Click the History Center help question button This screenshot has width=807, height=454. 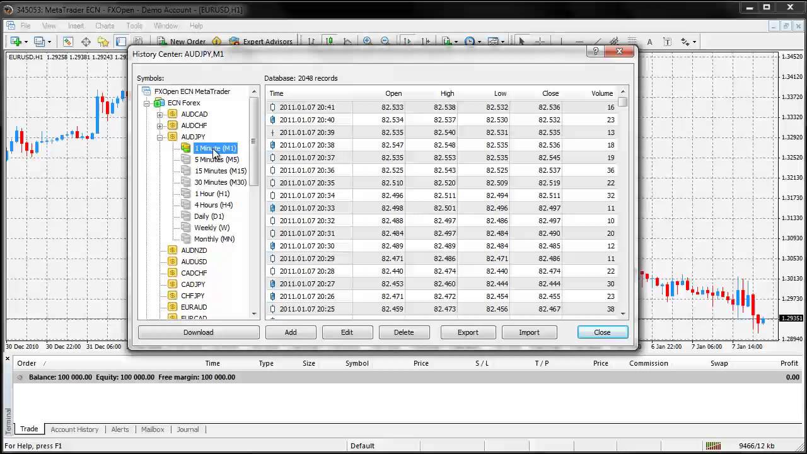coord(595,52)
